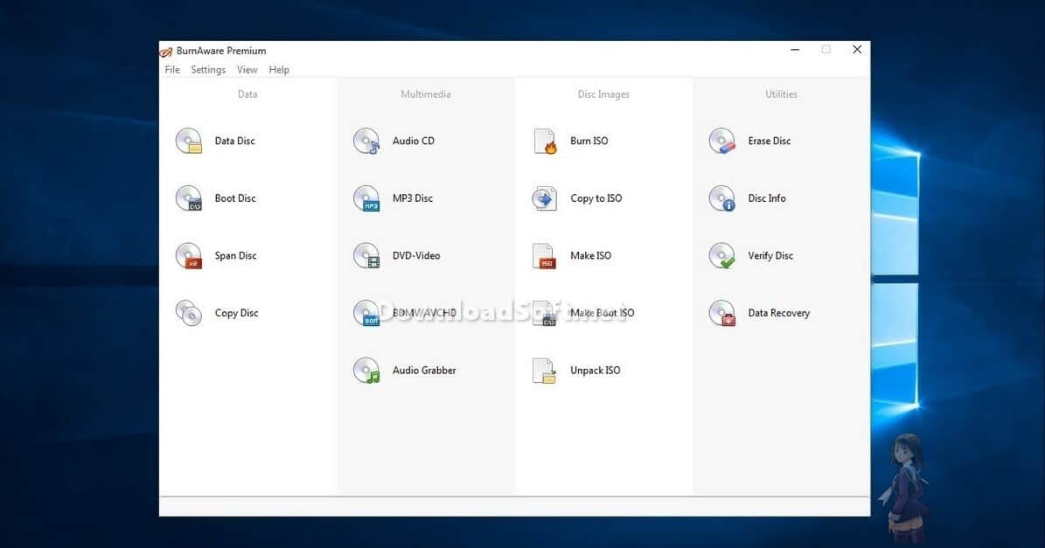Select the Verify Disc label

tap(770, 256)
